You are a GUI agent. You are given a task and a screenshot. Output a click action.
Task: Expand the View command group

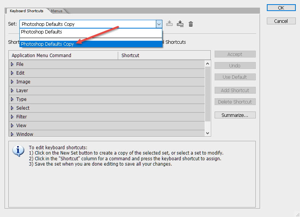pyautogui.click(x=12, y=126)
